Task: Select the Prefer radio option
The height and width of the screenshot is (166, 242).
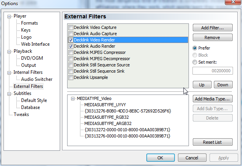Action: (195, 48)
